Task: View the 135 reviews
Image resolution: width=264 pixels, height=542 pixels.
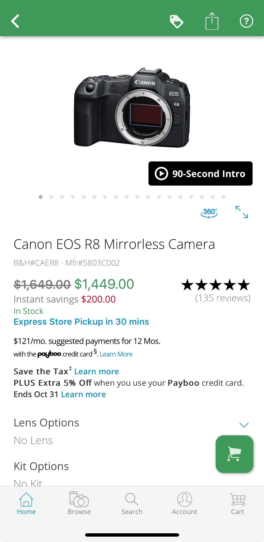Action: click(222, 298)
